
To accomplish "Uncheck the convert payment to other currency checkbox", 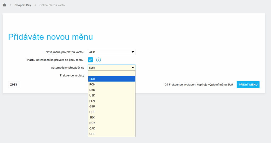I will coord(91,60).
